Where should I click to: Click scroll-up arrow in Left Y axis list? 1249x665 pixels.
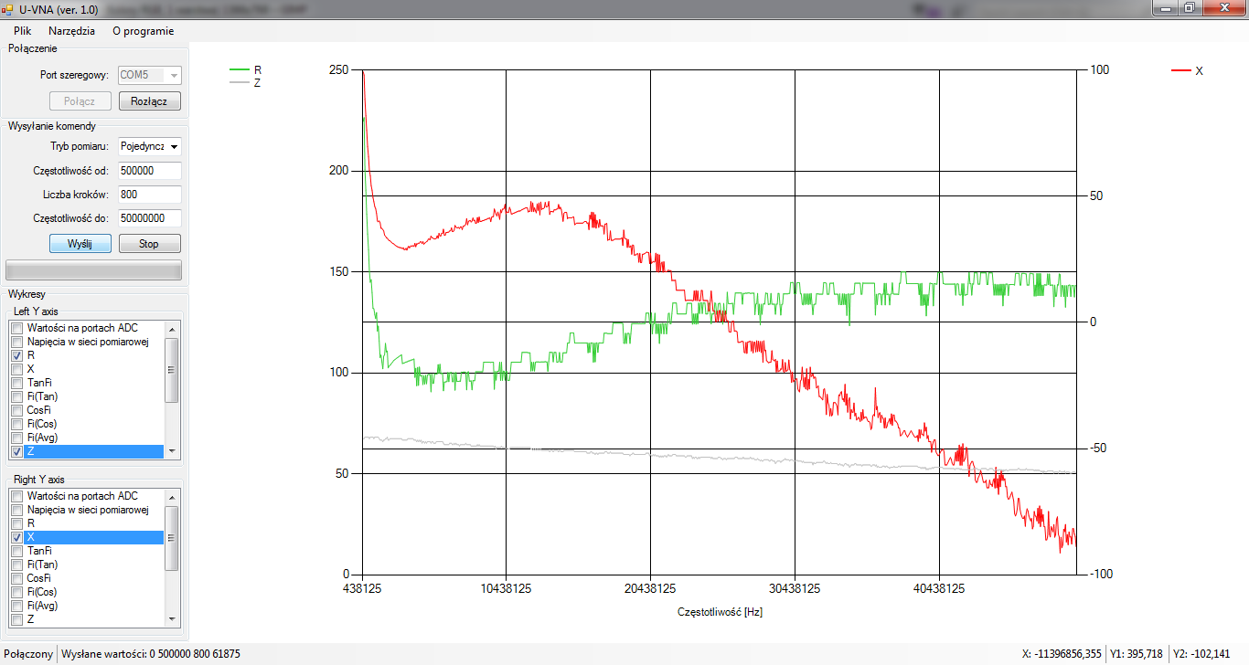pos(171,328)
